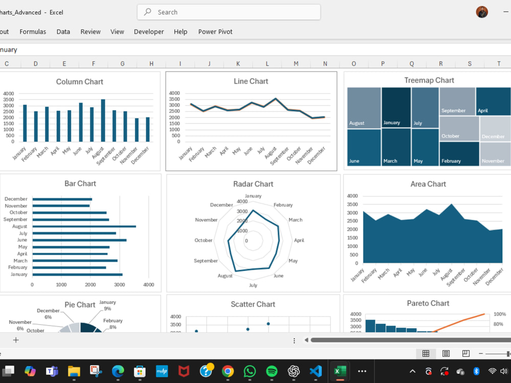Switch to Page Layout view icon
The width and height of the screenshot is (511, 383).
point(446,353)
